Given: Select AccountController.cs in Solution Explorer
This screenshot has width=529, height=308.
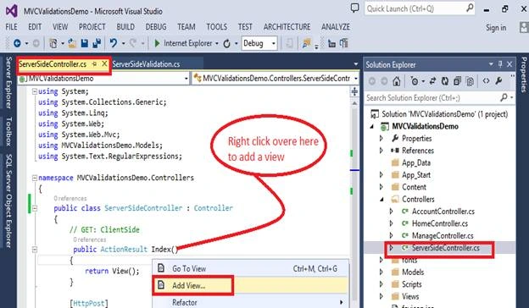Looking at the screenshot, I should pyautogui.click(x=443, y=212).
